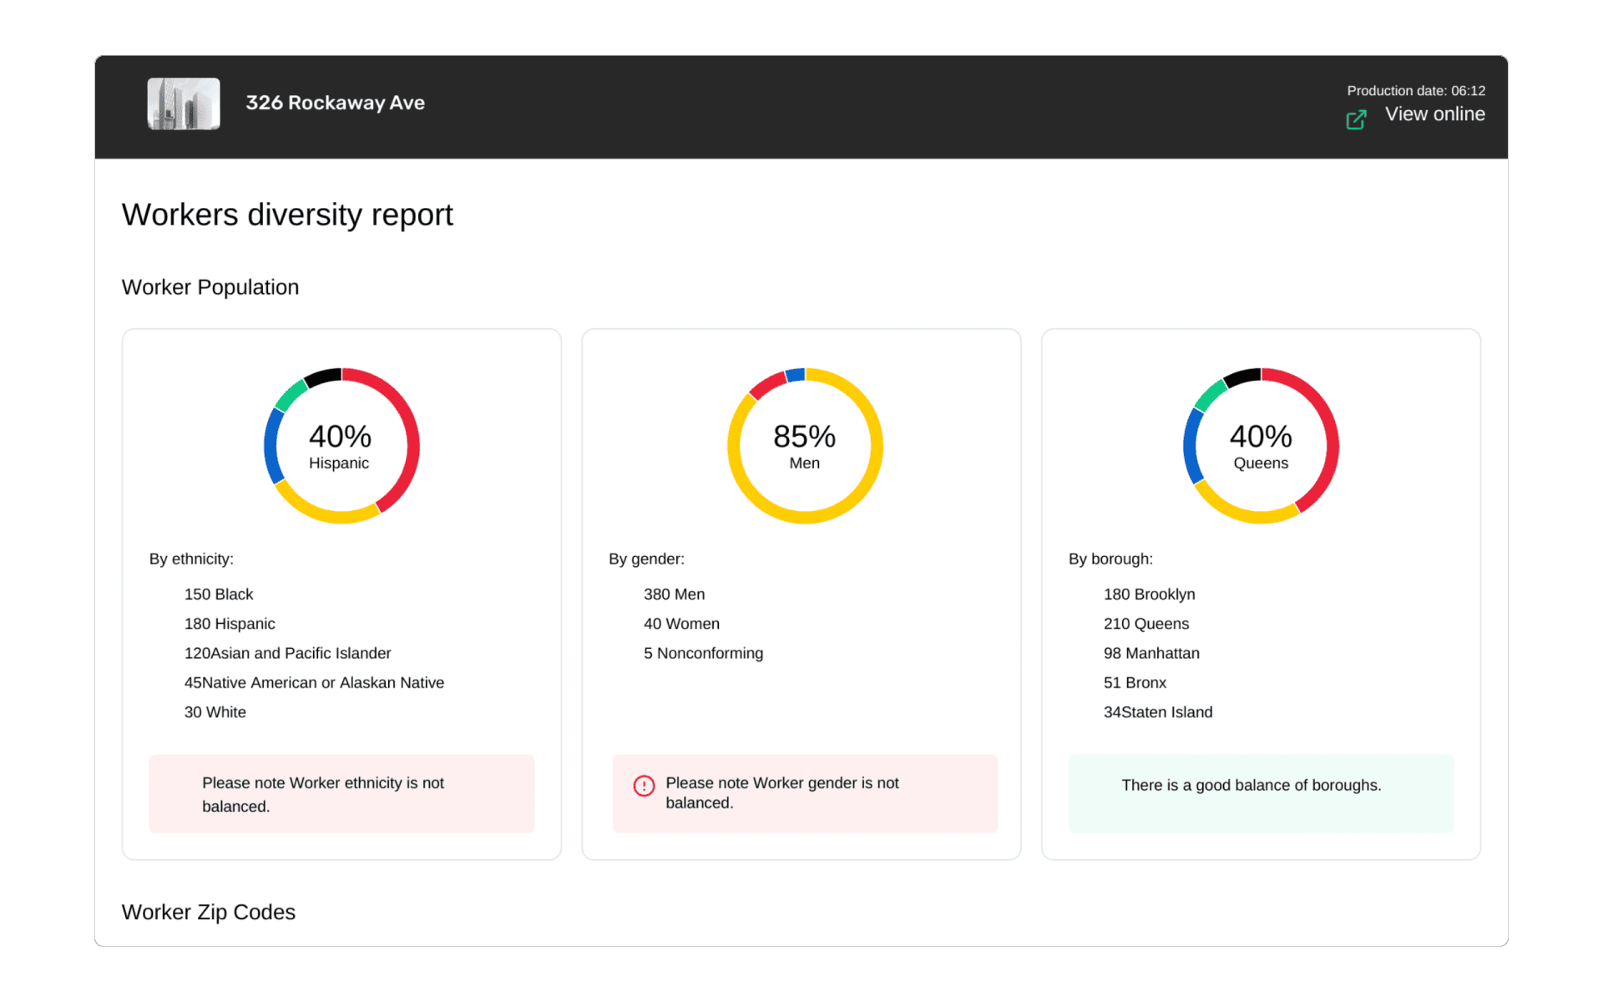Click the gender not balanced warning message
This screenshot has height=1002, width=1603.
(x=805, y=794)
